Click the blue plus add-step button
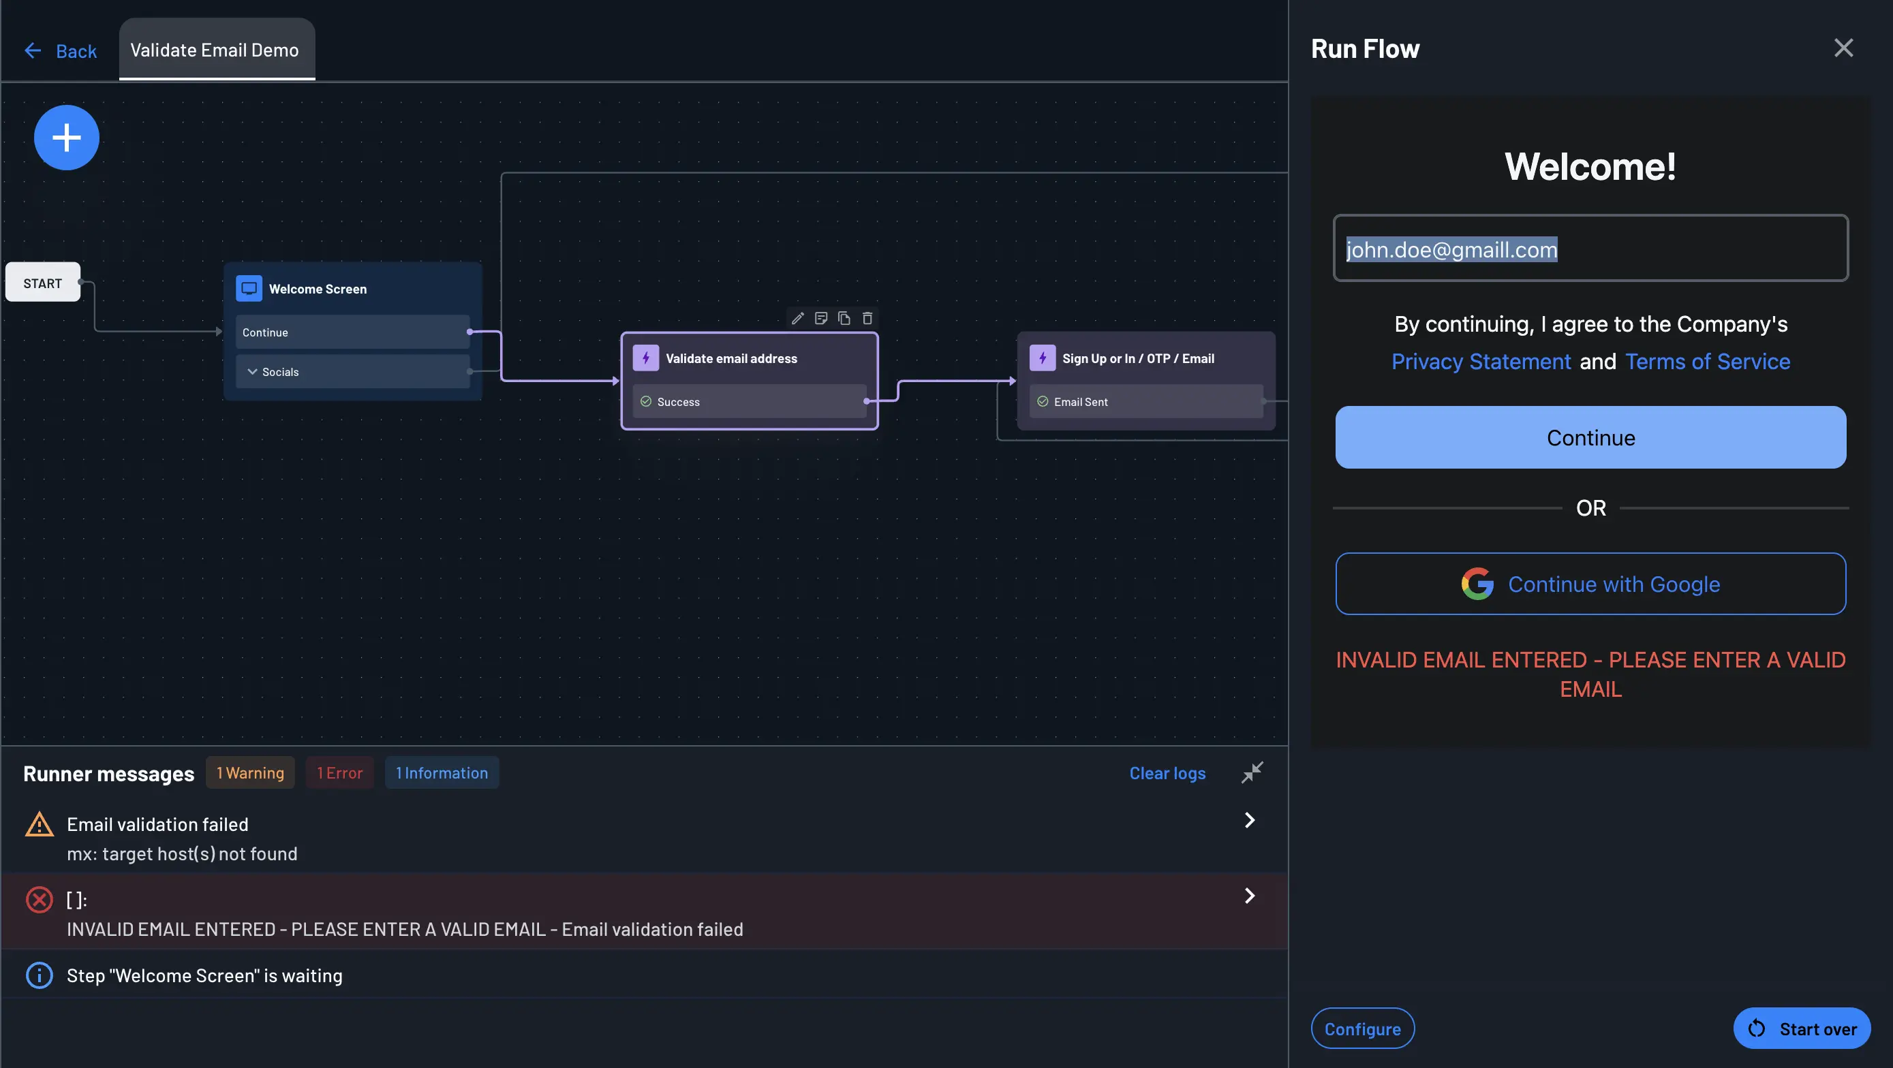 pyautogui.click(x=66, y=138)
